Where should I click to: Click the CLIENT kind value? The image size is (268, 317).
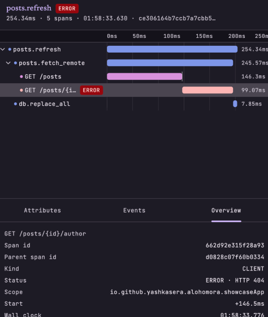[x=253, y=269]
